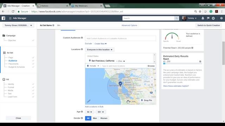The image size is (225, 126).
Task: Click the Custom Audiences input field
Action: pyautogui.click(x=120, y=38)
